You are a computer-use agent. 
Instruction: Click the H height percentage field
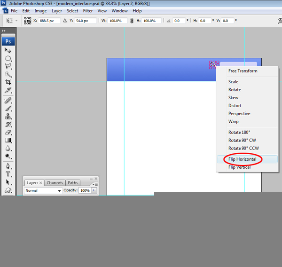(151, 21)
